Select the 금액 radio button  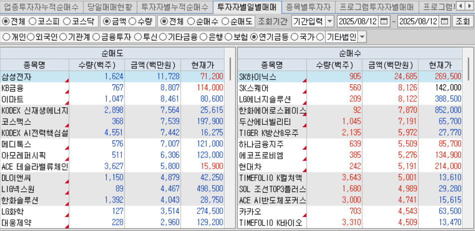coord(106,21)
